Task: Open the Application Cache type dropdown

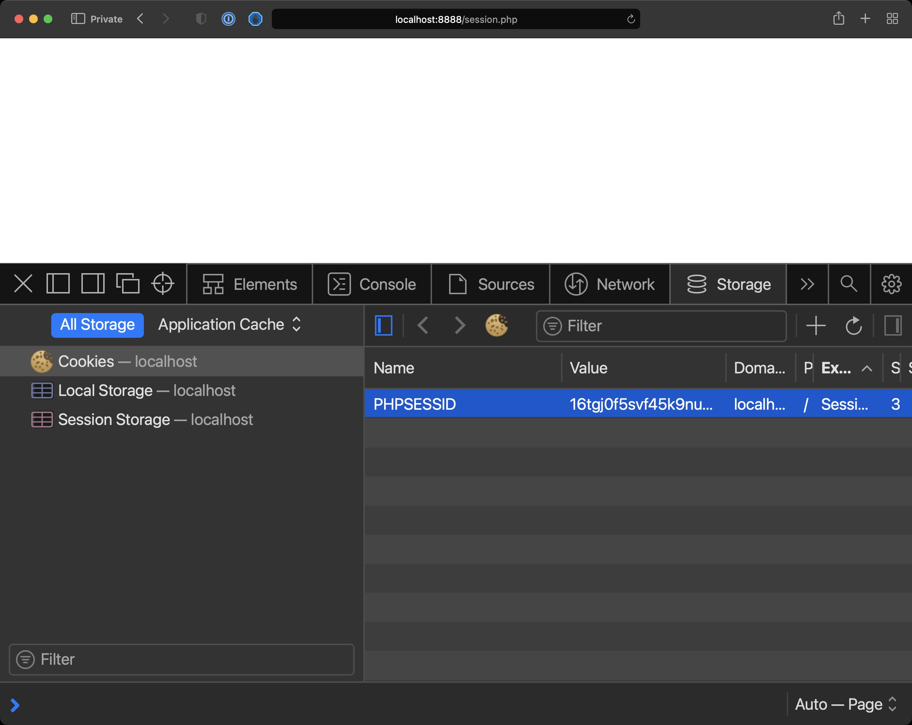Action: (230, 324)
